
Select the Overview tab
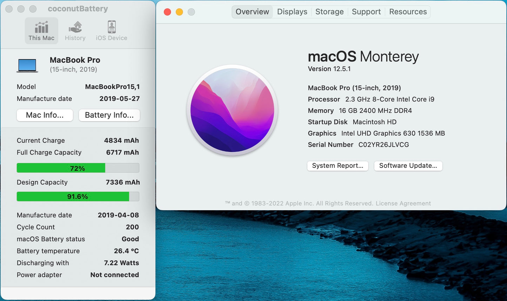252,12
